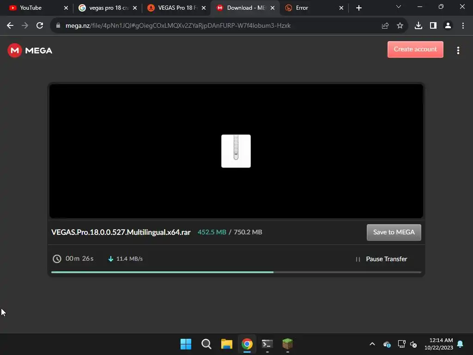The width and height of the screenshot is (473, 355).
Task: Open the tab search dropdown chevron
Action: click(x=399, y=6)
